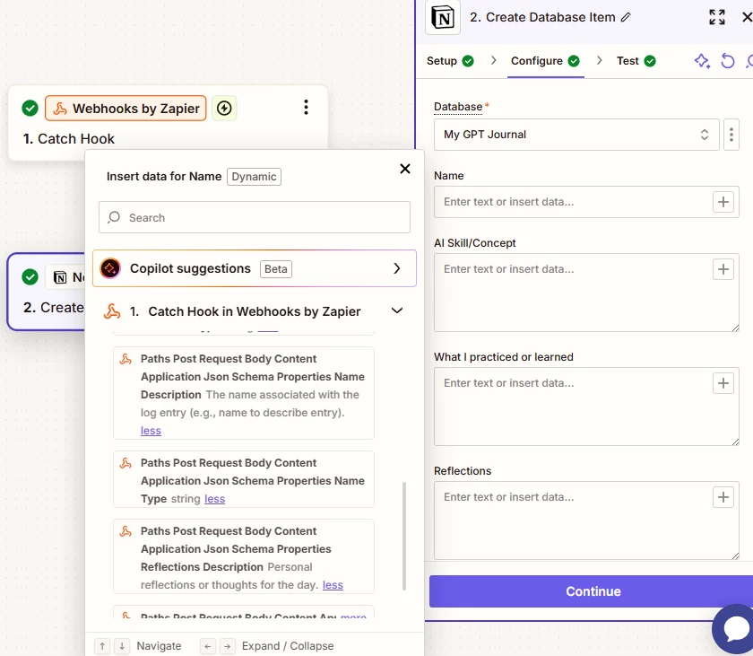This screenshot has height=656, width=753.
Task: Click the popup list scrollbar
Action: pos(404,536)
